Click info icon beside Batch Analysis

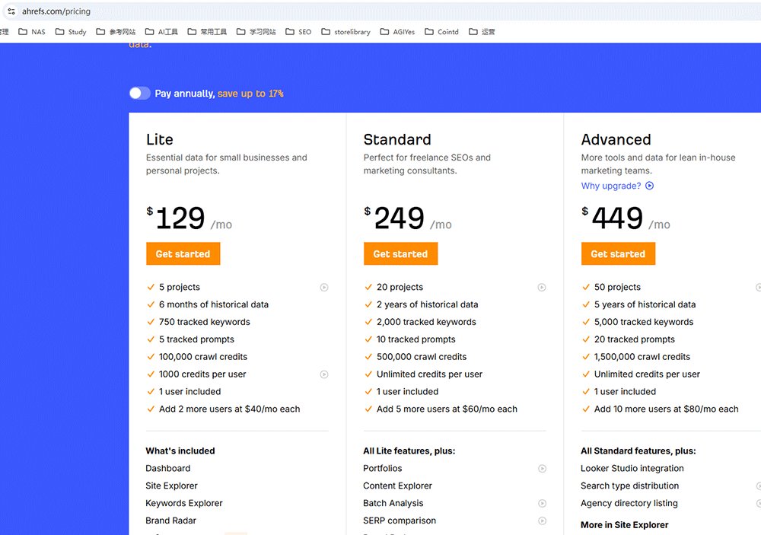click(542, 504)
